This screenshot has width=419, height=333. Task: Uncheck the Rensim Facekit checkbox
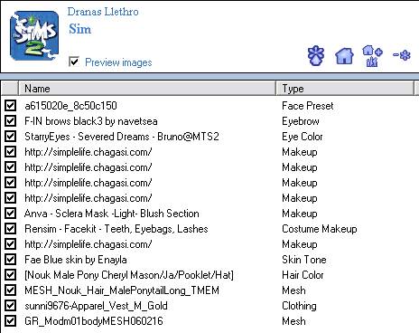click(x=10, y=229)
